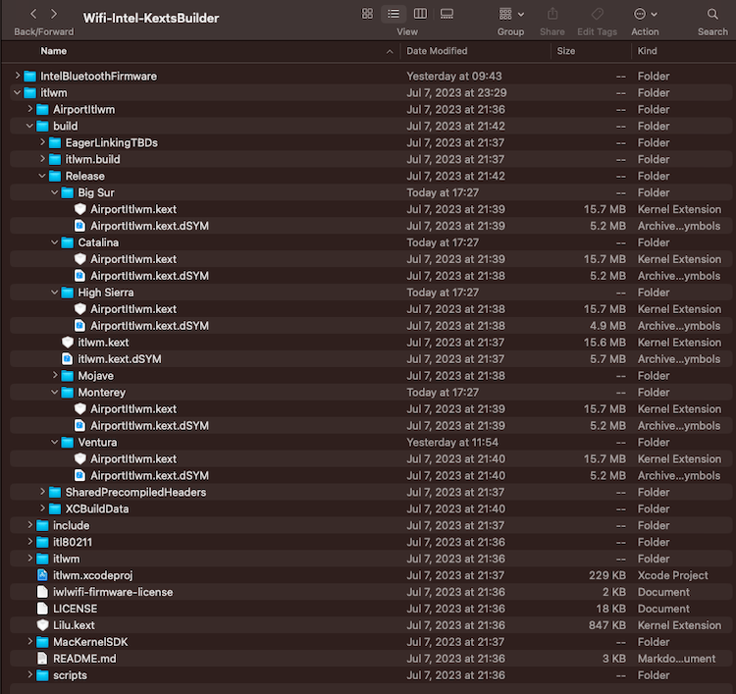736x694 pixels.
Task: Open Search with magnifier icon
Action: 712,14
